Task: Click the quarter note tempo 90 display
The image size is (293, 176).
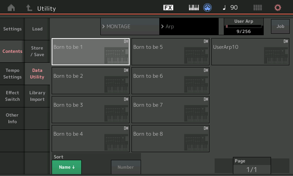Action: pos(230,8)
